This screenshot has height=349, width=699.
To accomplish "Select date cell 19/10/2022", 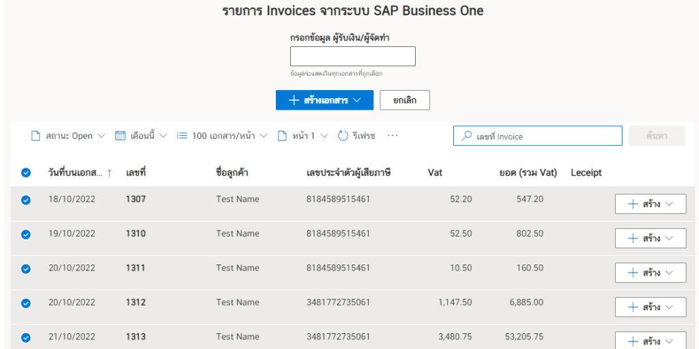I will pyautogui.click(x=72, y=233).
